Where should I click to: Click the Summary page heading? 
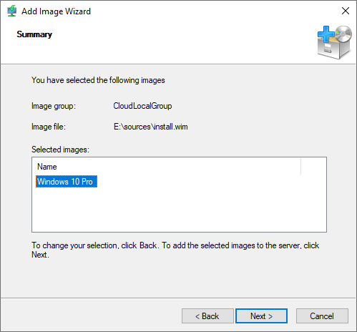click(x=34, y=34)
